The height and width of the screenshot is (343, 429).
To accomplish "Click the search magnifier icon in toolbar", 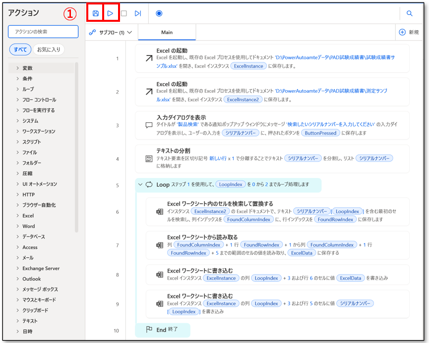I will (x=409, y=13).
